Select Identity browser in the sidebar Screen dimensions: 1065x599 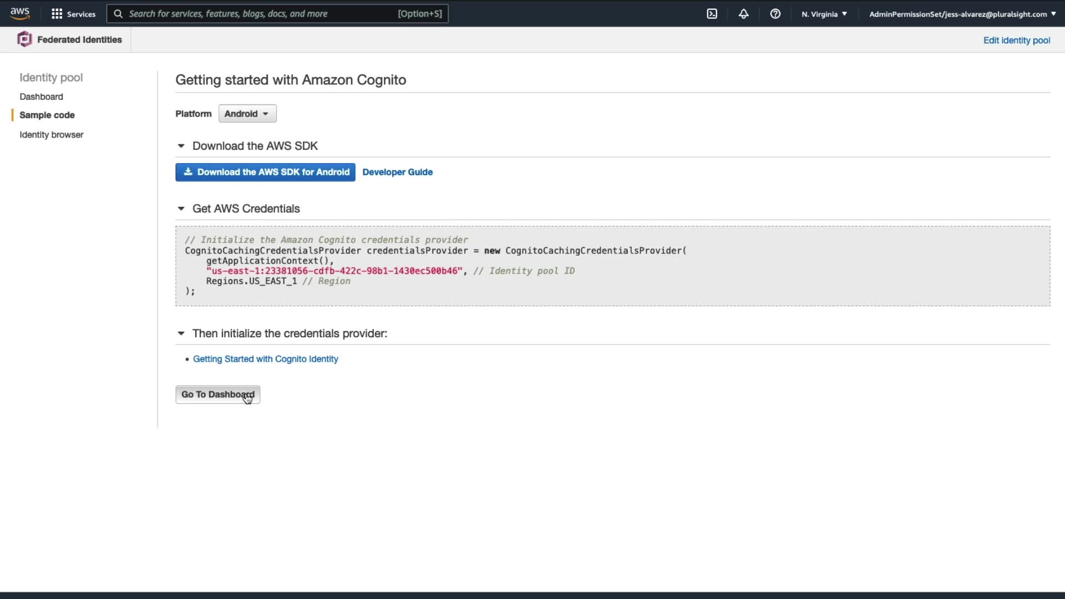(51, 135)
